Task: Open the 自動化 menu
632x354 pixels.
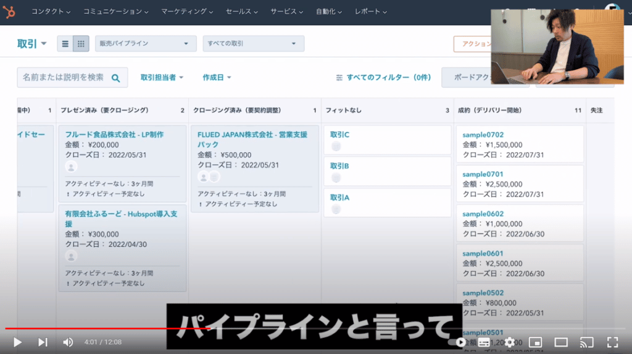Action: point(328,12)
